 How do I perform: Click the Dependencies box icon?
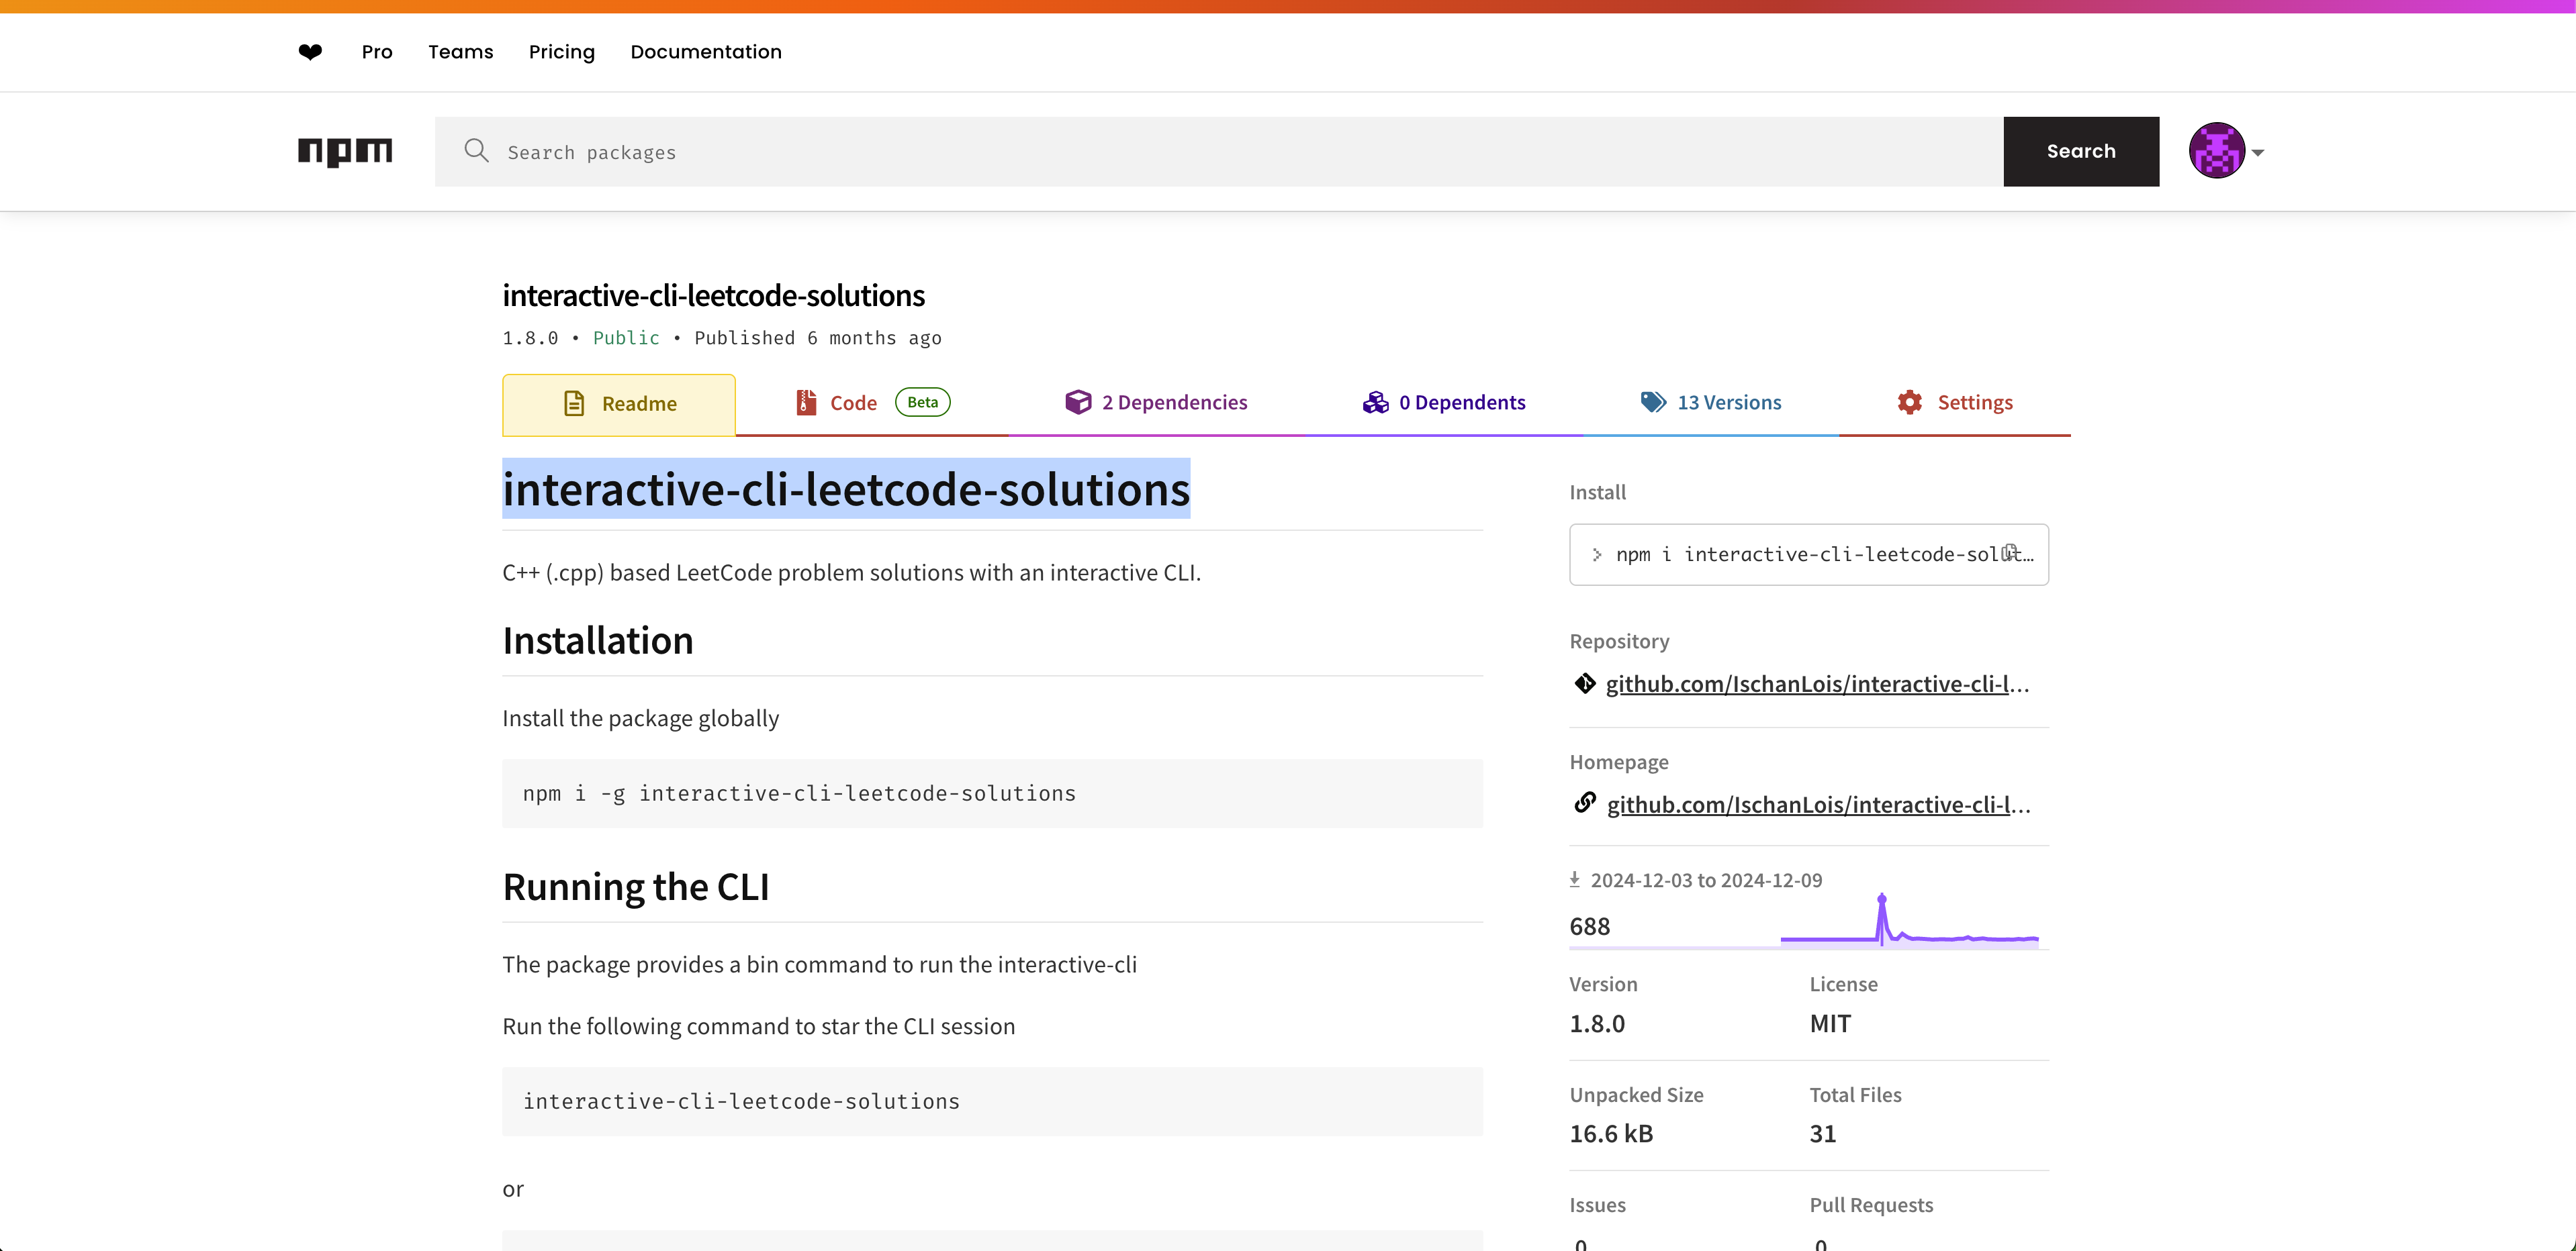[1078, 402]
